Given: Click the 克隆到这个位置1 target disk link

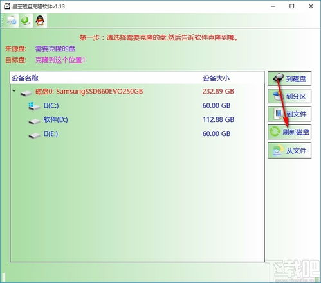Looking at the screenshot, I should point(60,60).
